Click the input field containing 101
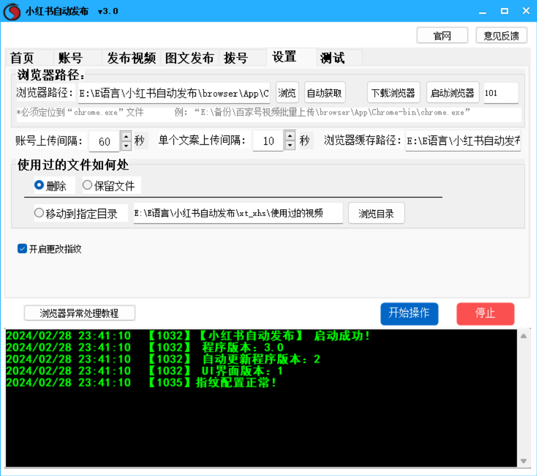Viewport: 537px width, 476px height. 501,93
